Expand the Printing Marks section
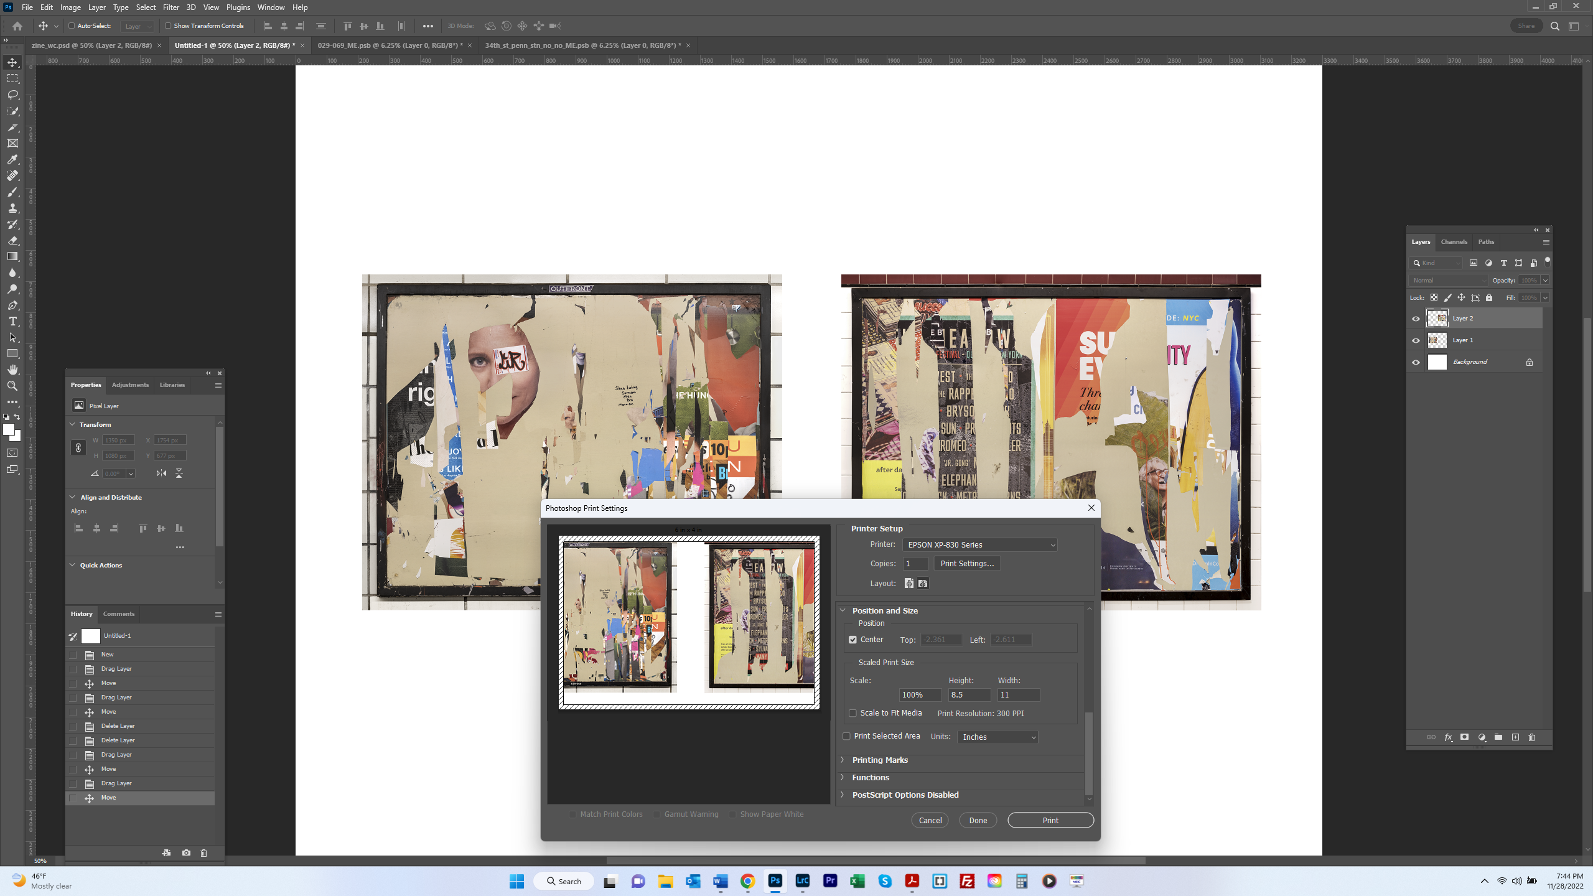Screen dimensions: 1593x896 coord(880,760)
